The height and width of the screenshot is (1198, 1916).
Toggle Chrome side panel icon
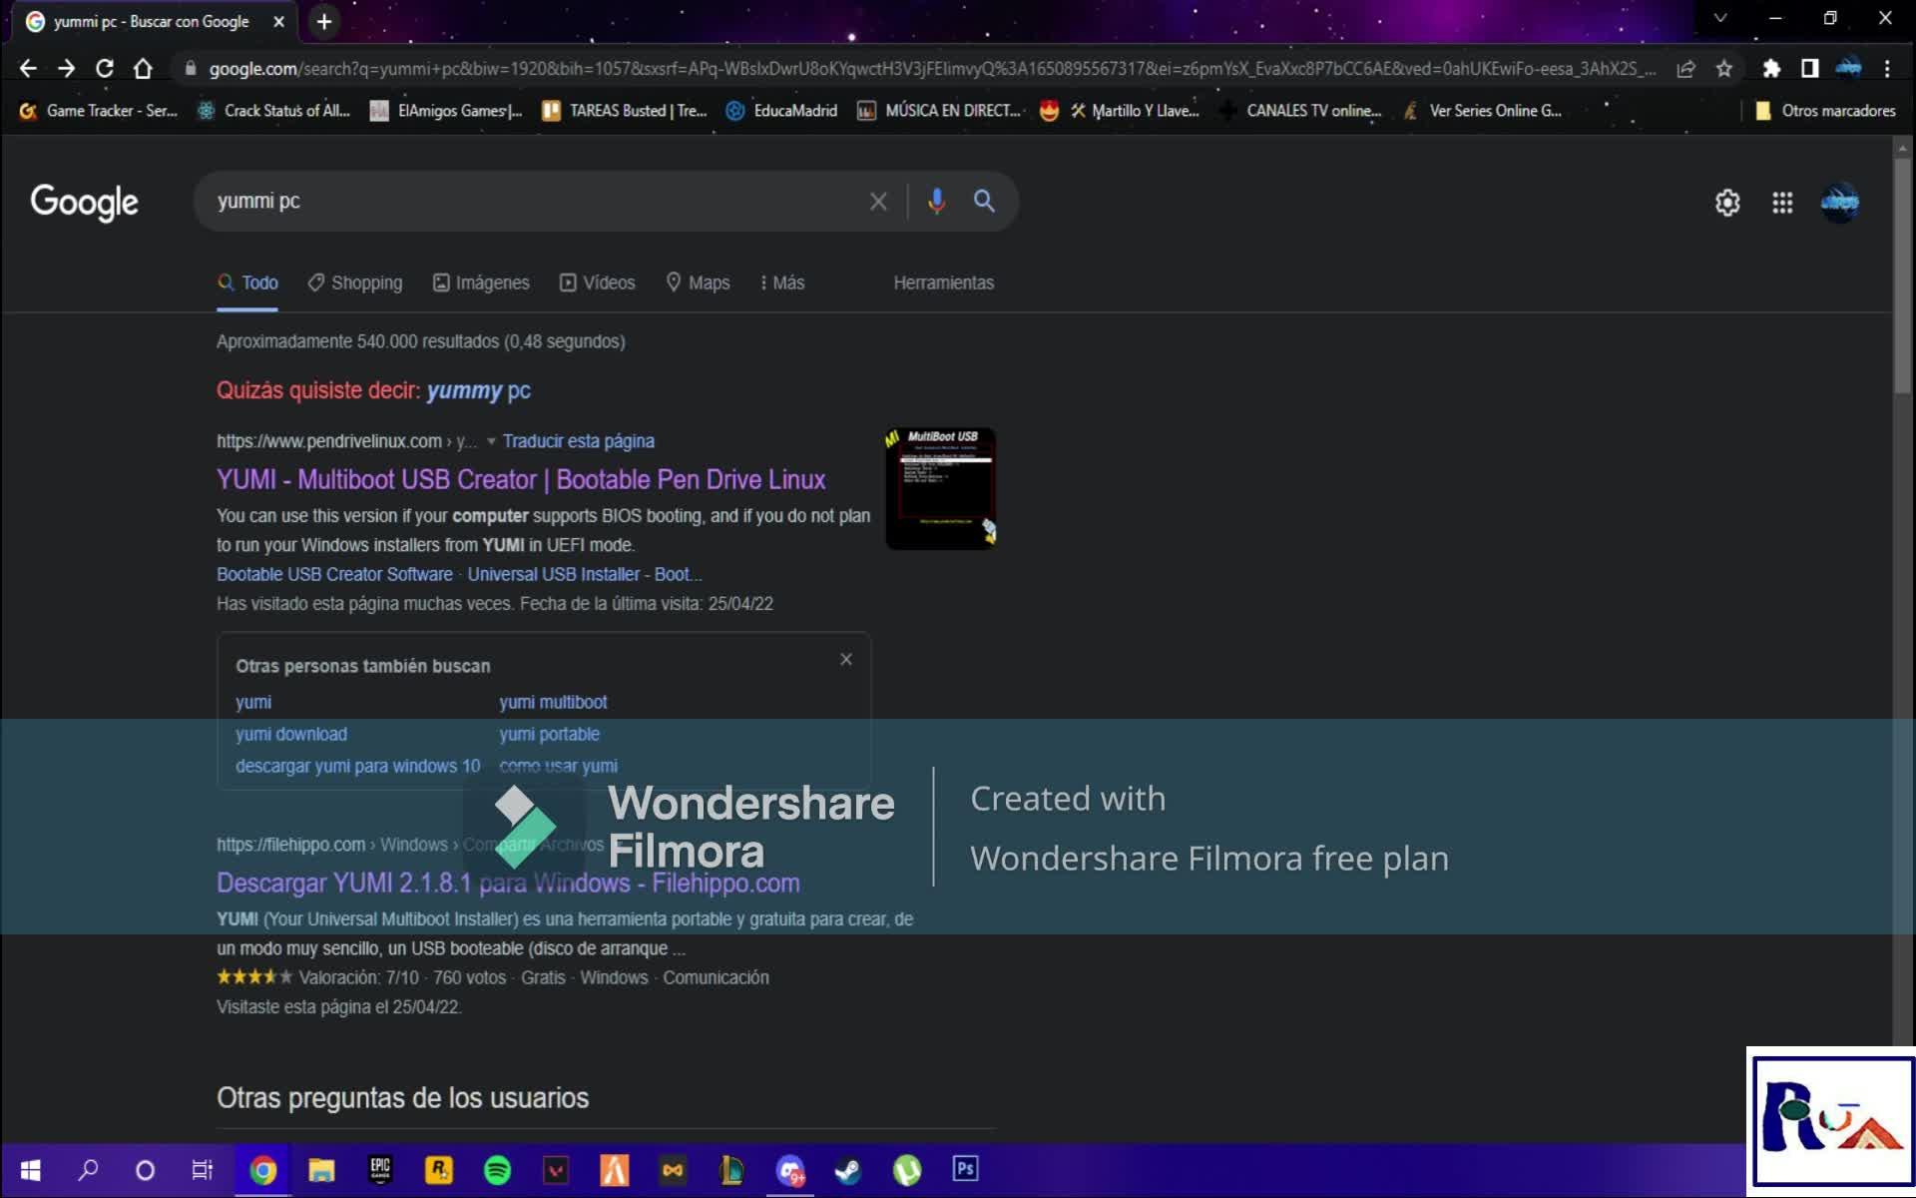(x=1809, y=69)
